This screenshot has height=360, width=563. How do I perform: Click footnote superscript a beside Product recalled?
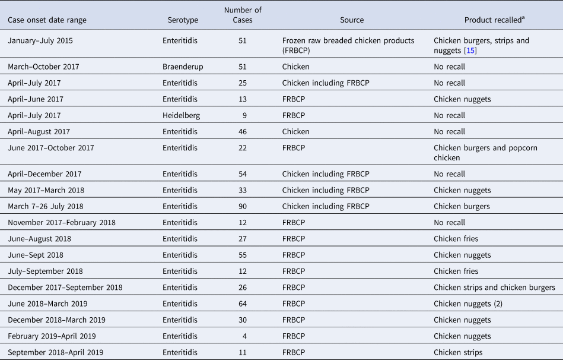[x=524, y=17]
